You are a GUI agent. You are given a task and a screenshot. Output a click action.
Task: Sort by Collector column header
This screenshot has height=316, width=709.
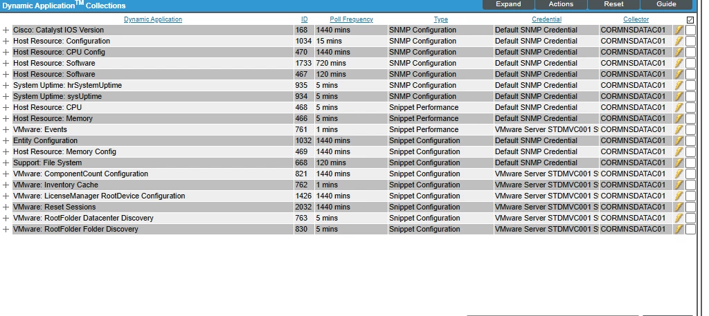point(636,19)
